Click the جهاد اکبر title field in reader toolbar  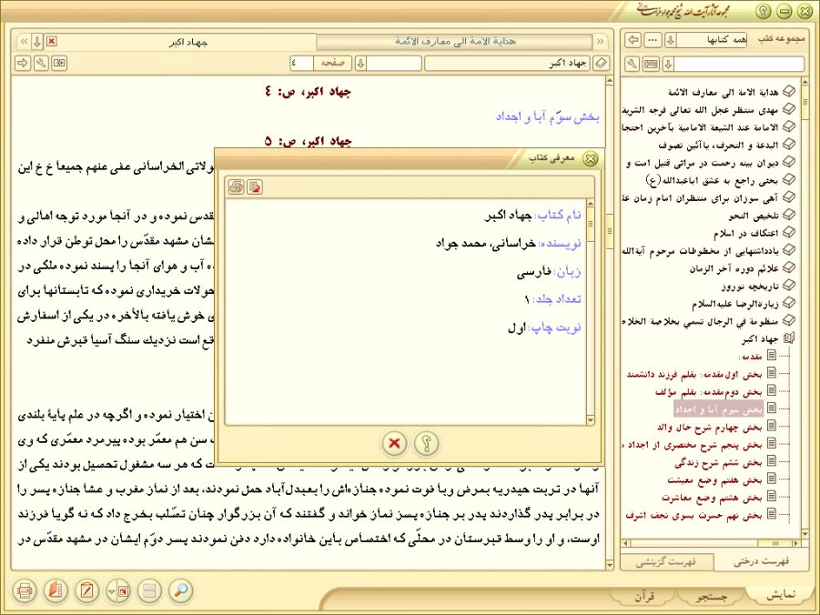coord(507,64)
